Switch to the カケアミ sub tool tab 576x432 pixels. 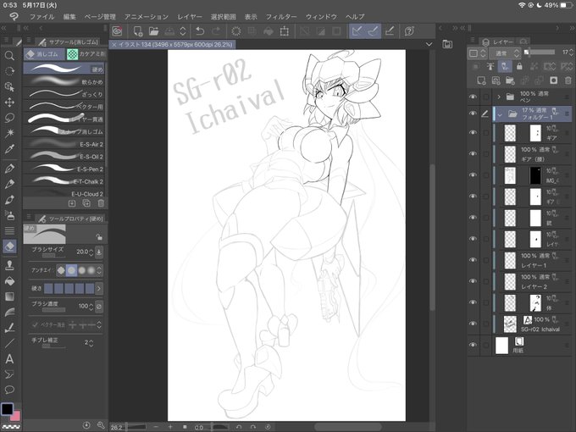(86, 54)
